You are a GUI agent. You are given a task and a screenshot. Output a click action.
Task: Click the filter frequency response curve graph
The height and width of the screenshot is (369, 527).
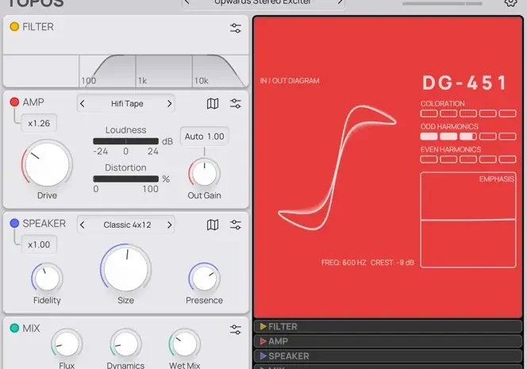pyautogui.click(x=125, y=71)
